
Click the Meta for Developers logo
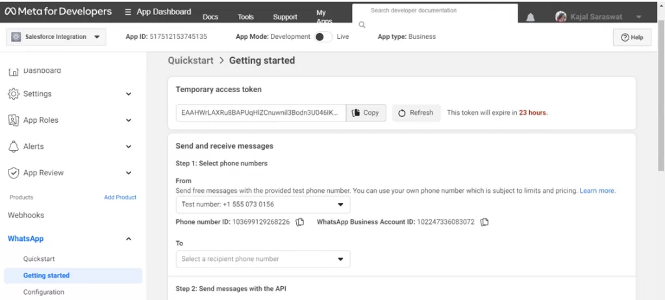tap(58, 12)
